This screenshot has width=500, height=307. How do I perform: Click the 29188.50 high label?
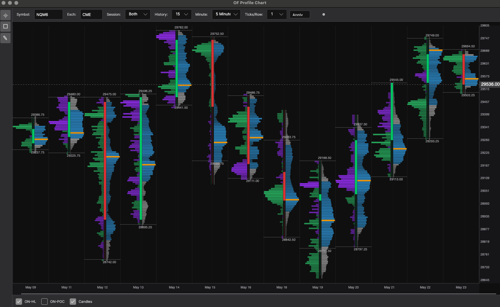pos(324,158)
